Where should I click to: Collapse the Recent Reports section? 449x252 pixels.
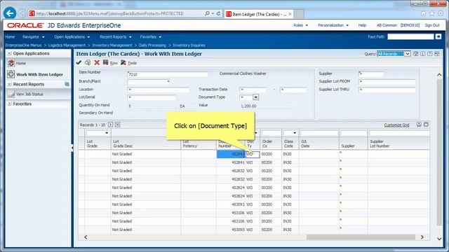pyautogui.click(x=9, y=84)
